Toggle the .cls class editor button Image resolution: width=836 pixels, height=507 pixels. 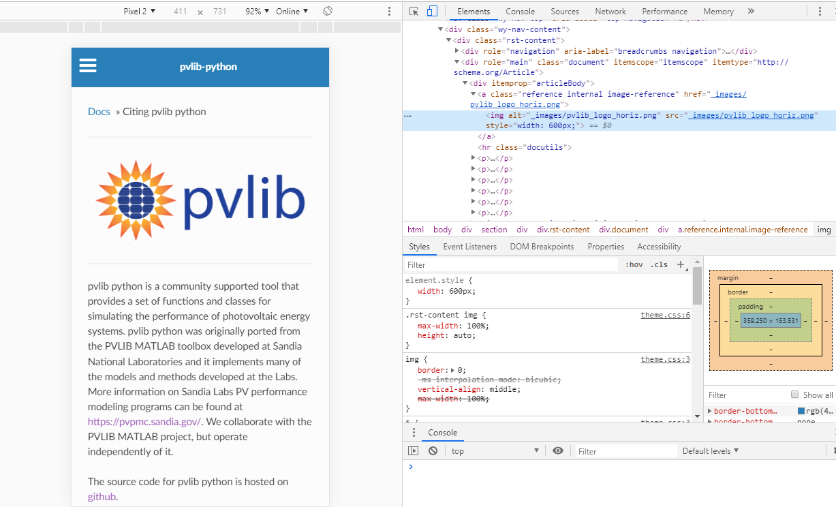coord(659,264)
